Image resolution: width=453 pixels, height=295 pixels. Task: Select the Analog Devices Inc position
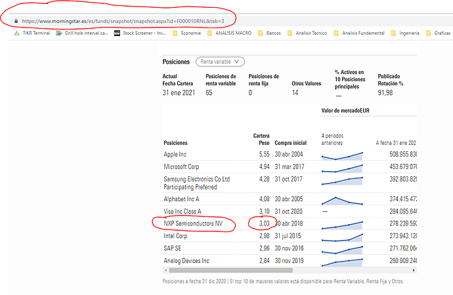[x=186, y=261]
